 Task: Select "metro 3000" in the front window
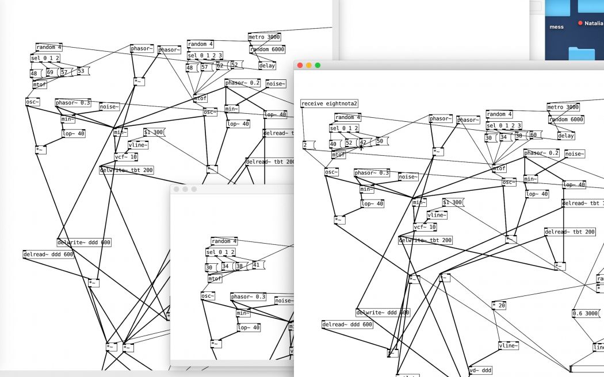point(563,107)
